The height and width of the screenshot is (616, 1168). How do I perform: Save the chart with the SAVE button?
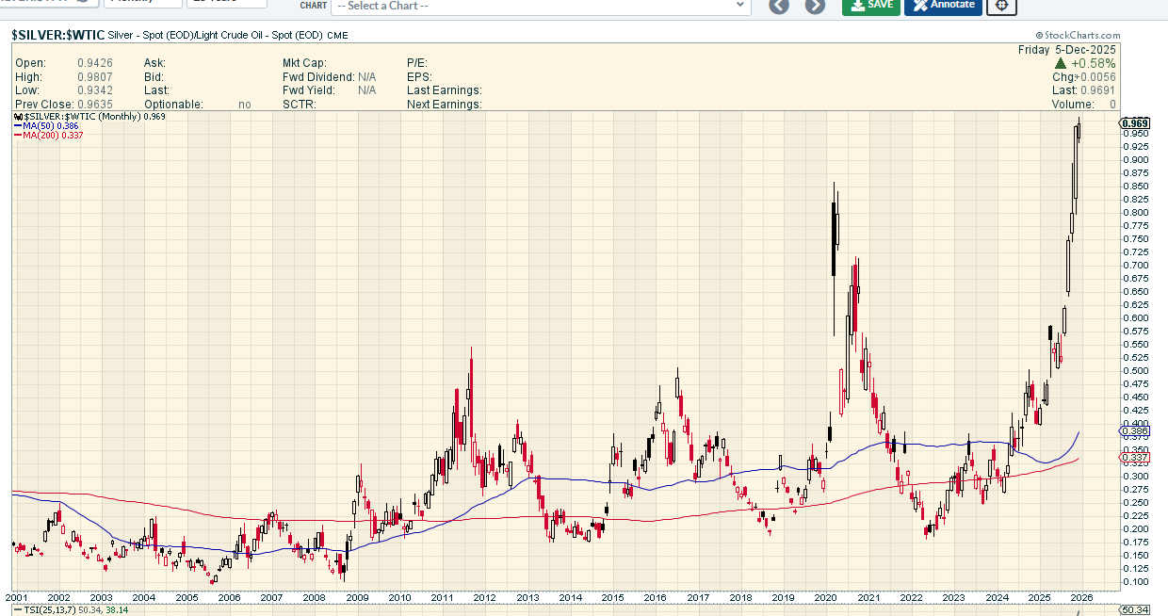[870, 5]
